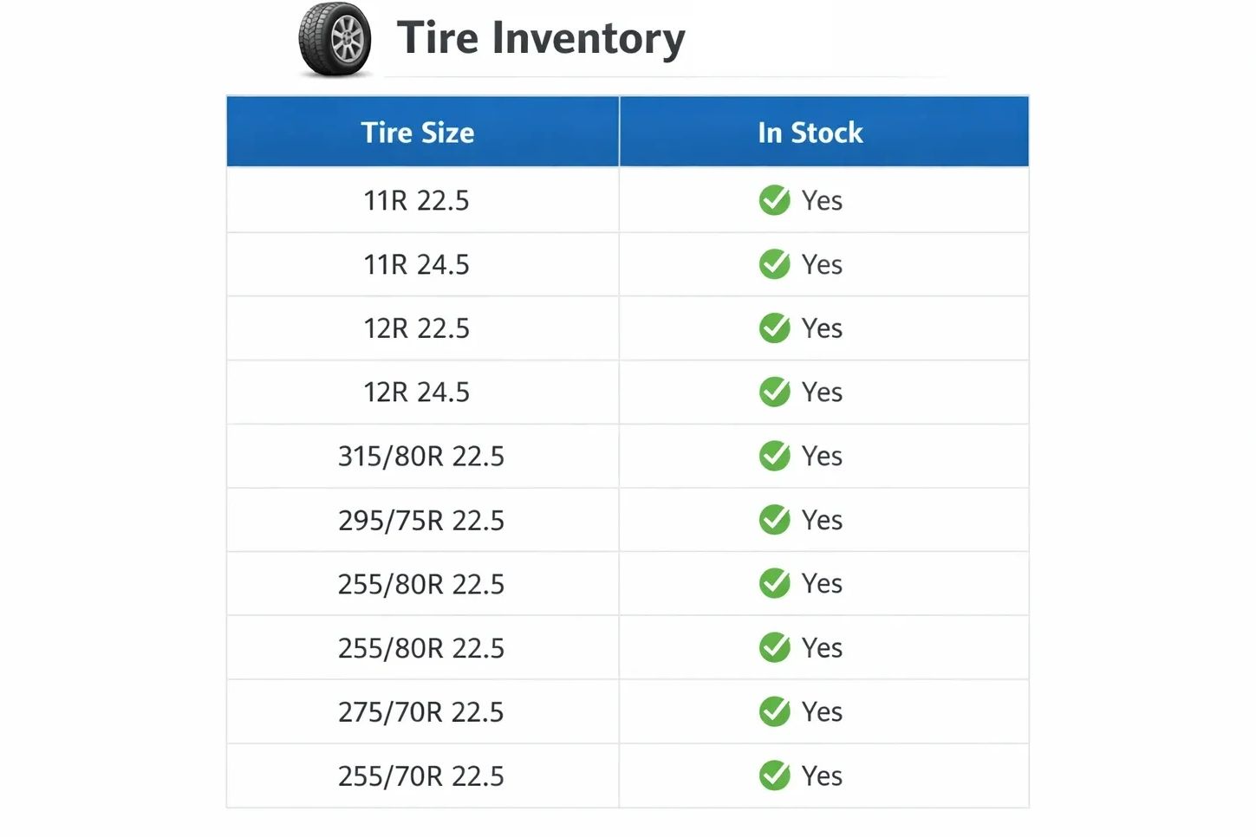The height and width of the screenshot is (837, 1256).
Task: Select the 12R 22.5 tire size cell
Action: pyautogui.click(x=417, y=328)
